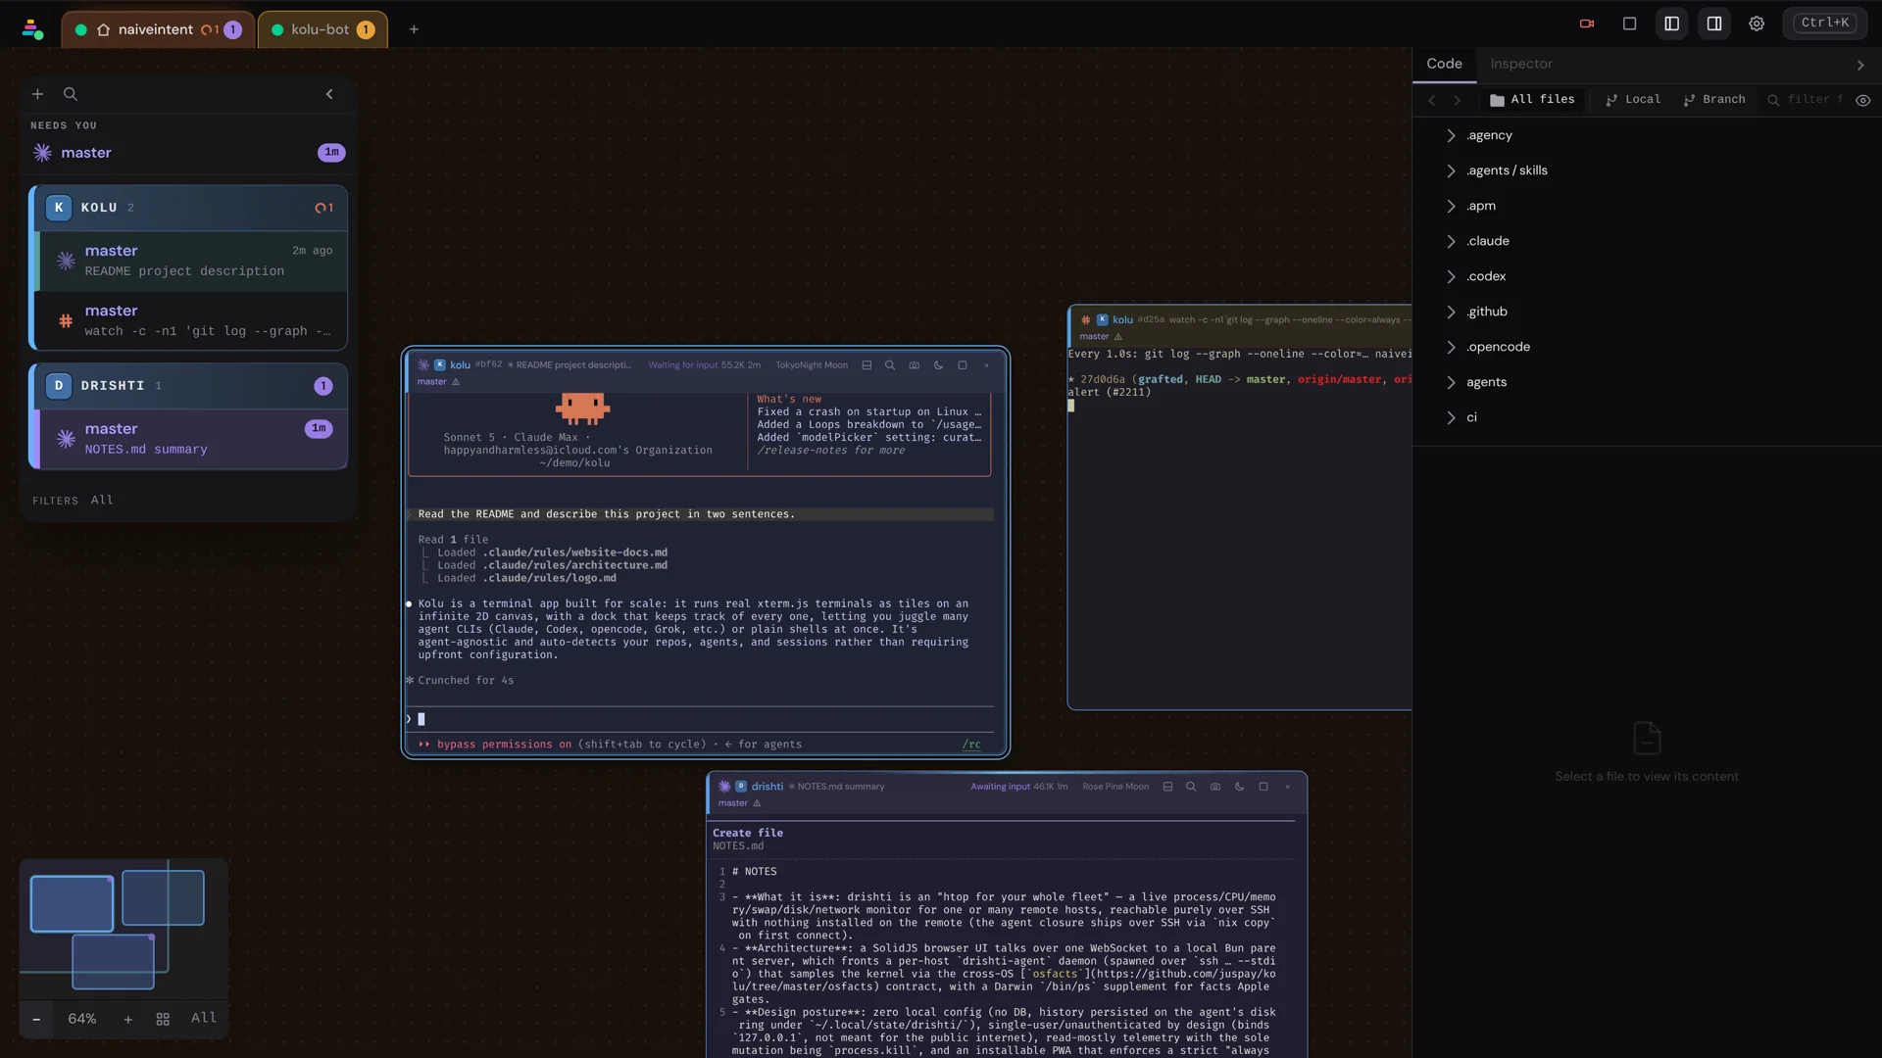Open the Needs You master entry
The height and width of the screenshot is (1058, 1882).
tap(187, 153)
